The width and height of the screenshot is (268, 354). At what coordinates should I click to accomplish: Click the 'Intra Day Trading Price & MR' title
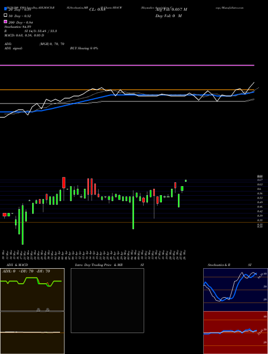99,265
